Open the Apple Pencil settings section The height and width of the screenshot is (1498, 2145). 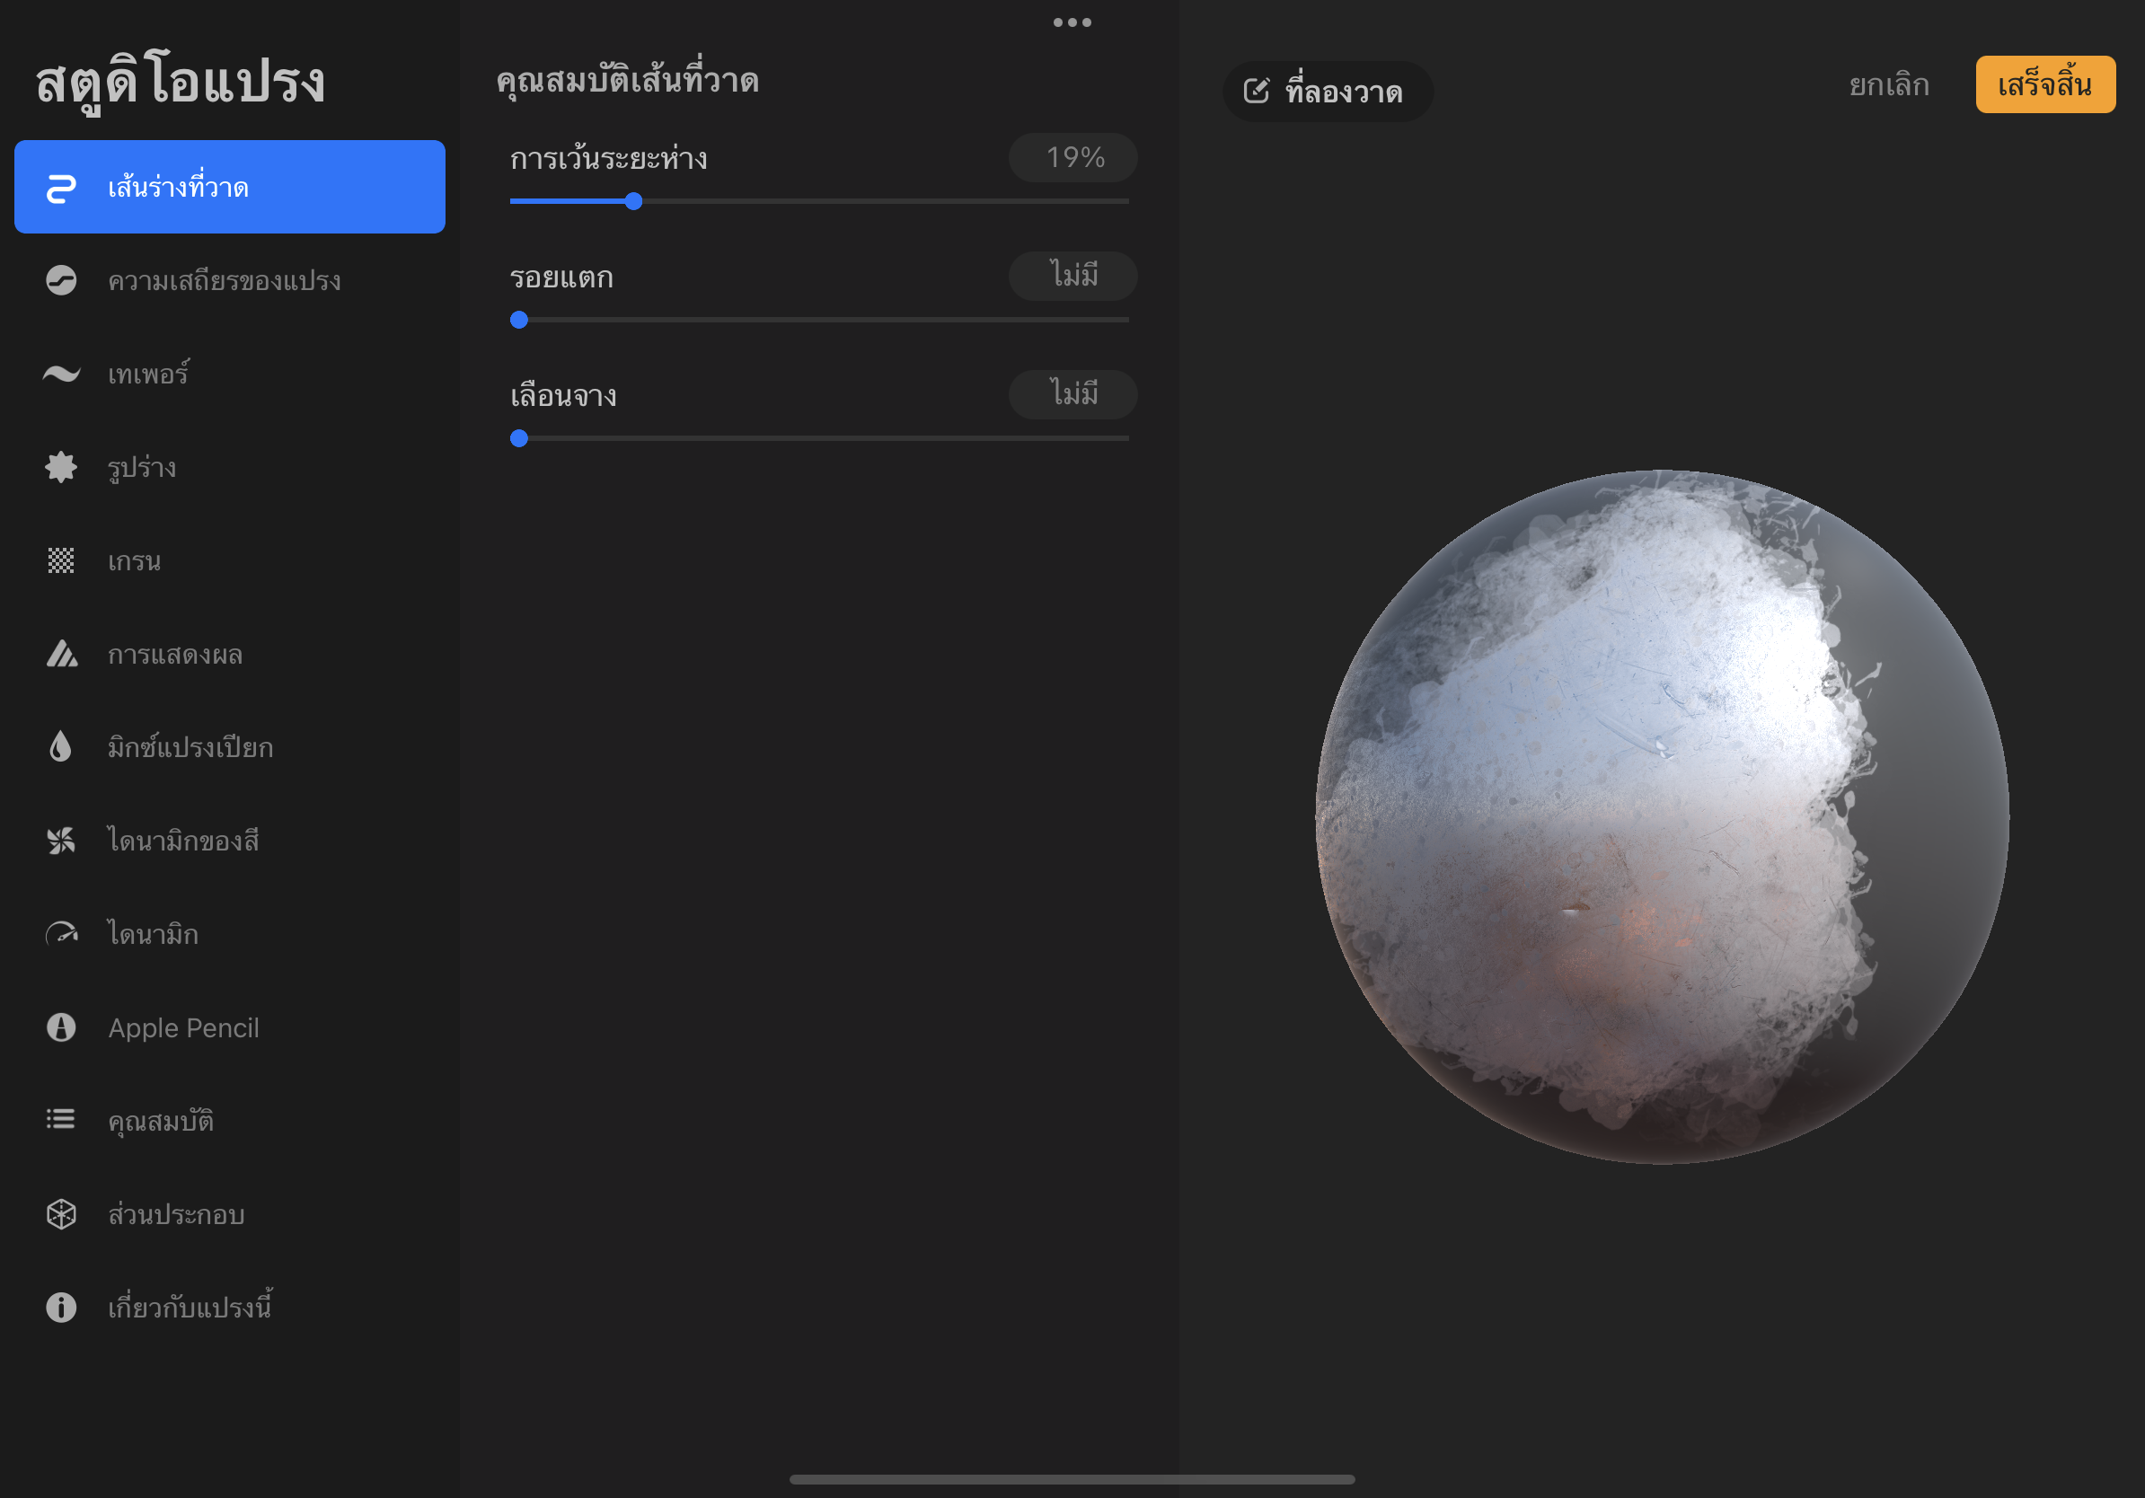tap(183, 1027)
